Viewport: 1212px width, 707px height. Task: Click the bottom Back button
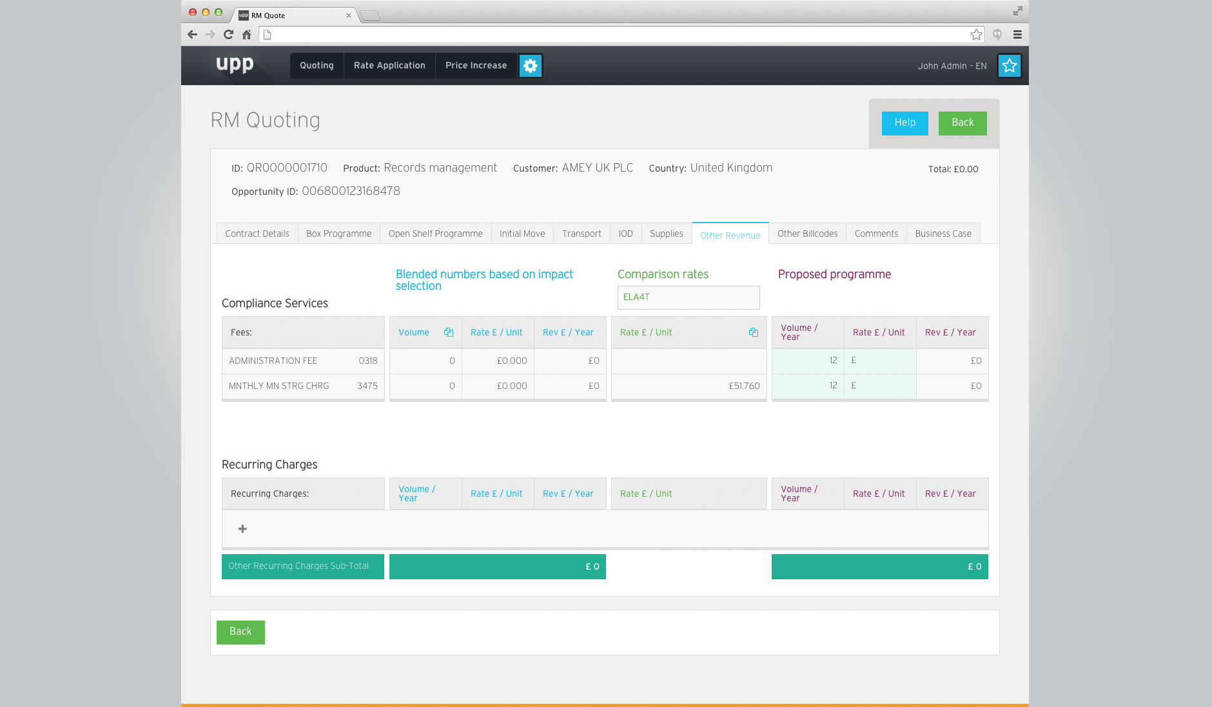coord(240,632)
